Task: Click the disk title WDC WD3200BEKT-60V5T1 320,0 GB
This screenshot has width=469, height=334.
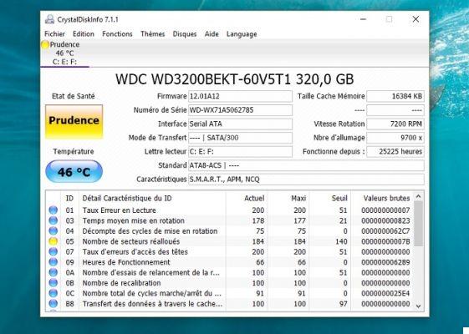Action: click(x=234, y=79)
